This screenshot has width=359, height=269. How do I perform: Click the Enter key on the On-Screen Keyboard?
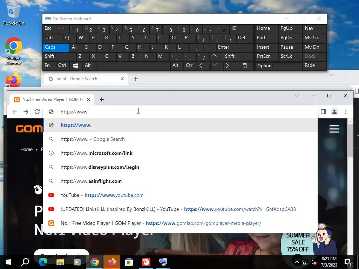click(234, 47)
